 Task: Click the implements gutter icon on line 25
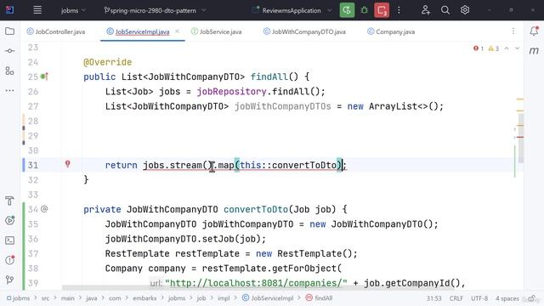tap(44, 76)
